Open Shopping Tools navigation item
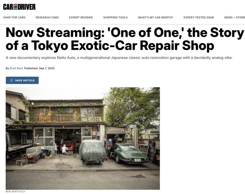Screen dimensions: 245x194 (115, 17)
